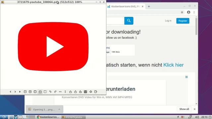Click the battery charging tray icon
The height and width of the screenshot is (119, 212).
178,117
